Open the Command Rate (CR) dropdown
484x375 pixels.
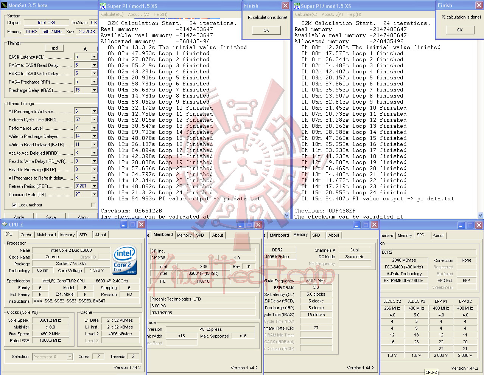(94, 194)
